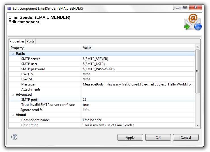Toggle the Use TLS false value
The image size is (210, 152).
tap(138, 74)
